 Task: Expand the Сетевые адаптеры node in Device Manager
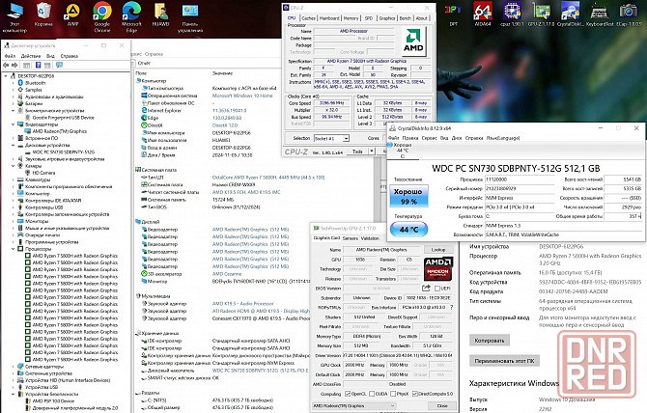coord(13,367)
